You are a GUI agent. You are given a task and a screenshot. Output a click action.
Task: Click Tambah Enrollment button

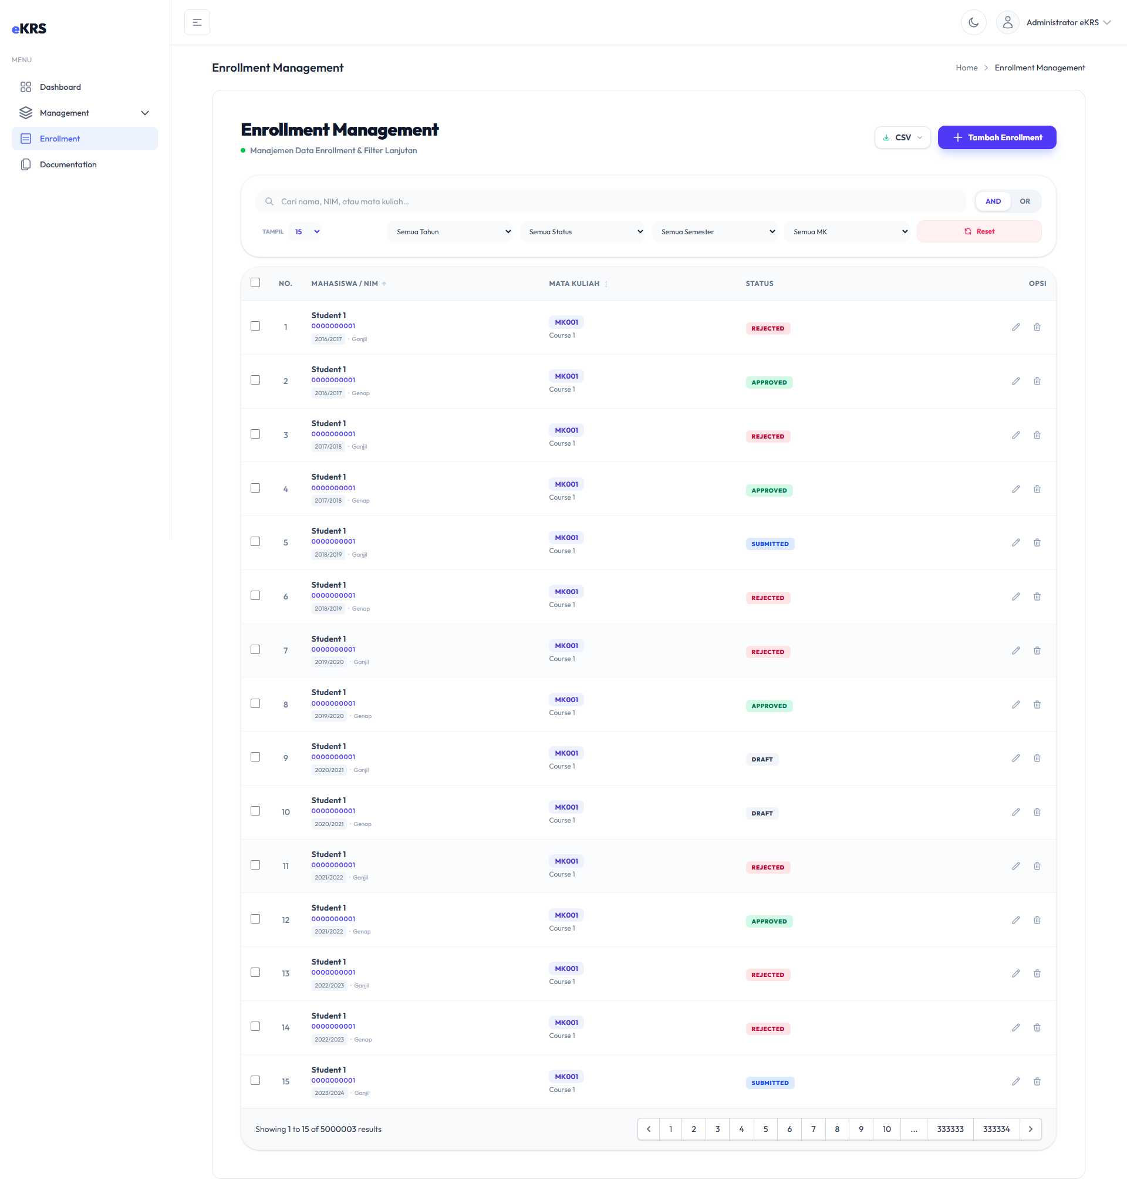[x=997, y=137]
